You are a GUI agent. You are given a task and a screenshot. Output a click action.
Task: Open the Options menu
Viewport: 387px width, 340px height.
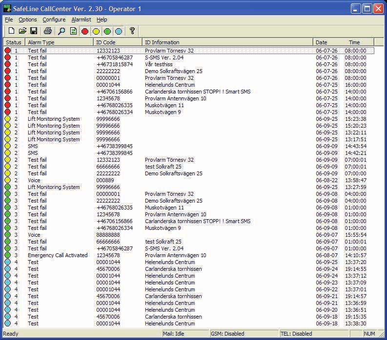[x=28, y=19]
